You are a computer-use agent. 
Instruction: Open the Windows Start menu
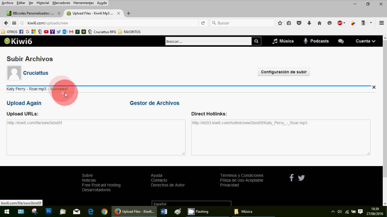coord(7,212)
